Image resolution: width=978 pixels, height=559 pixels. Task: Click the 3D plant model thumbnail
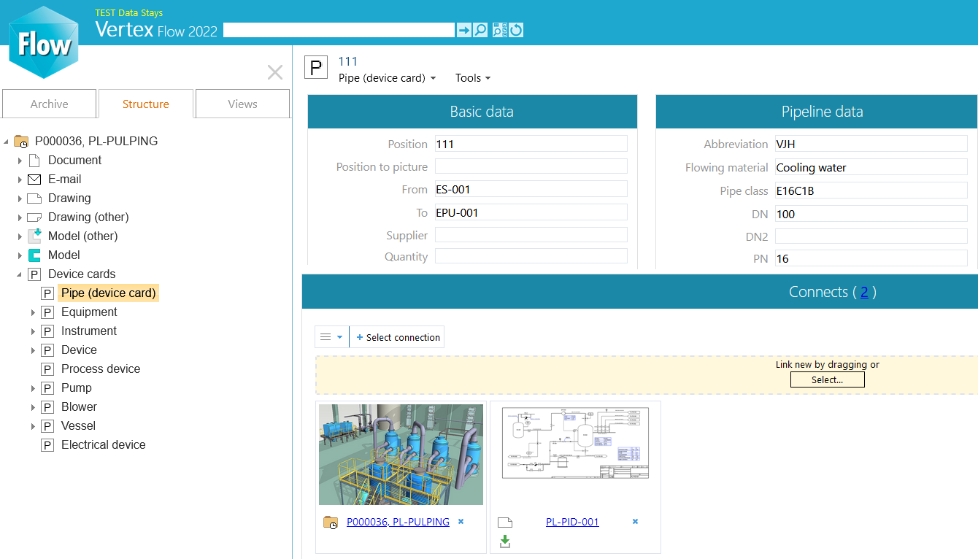click(401, 455)
